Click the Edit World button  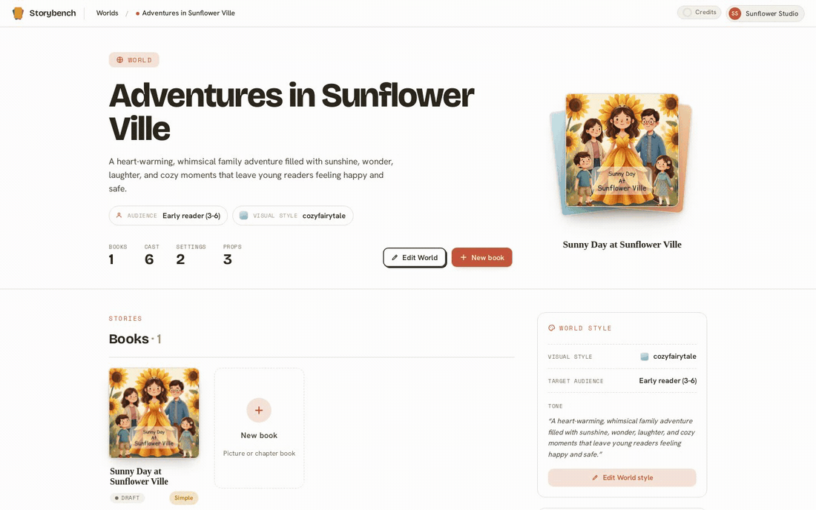[x=415, y=257]
